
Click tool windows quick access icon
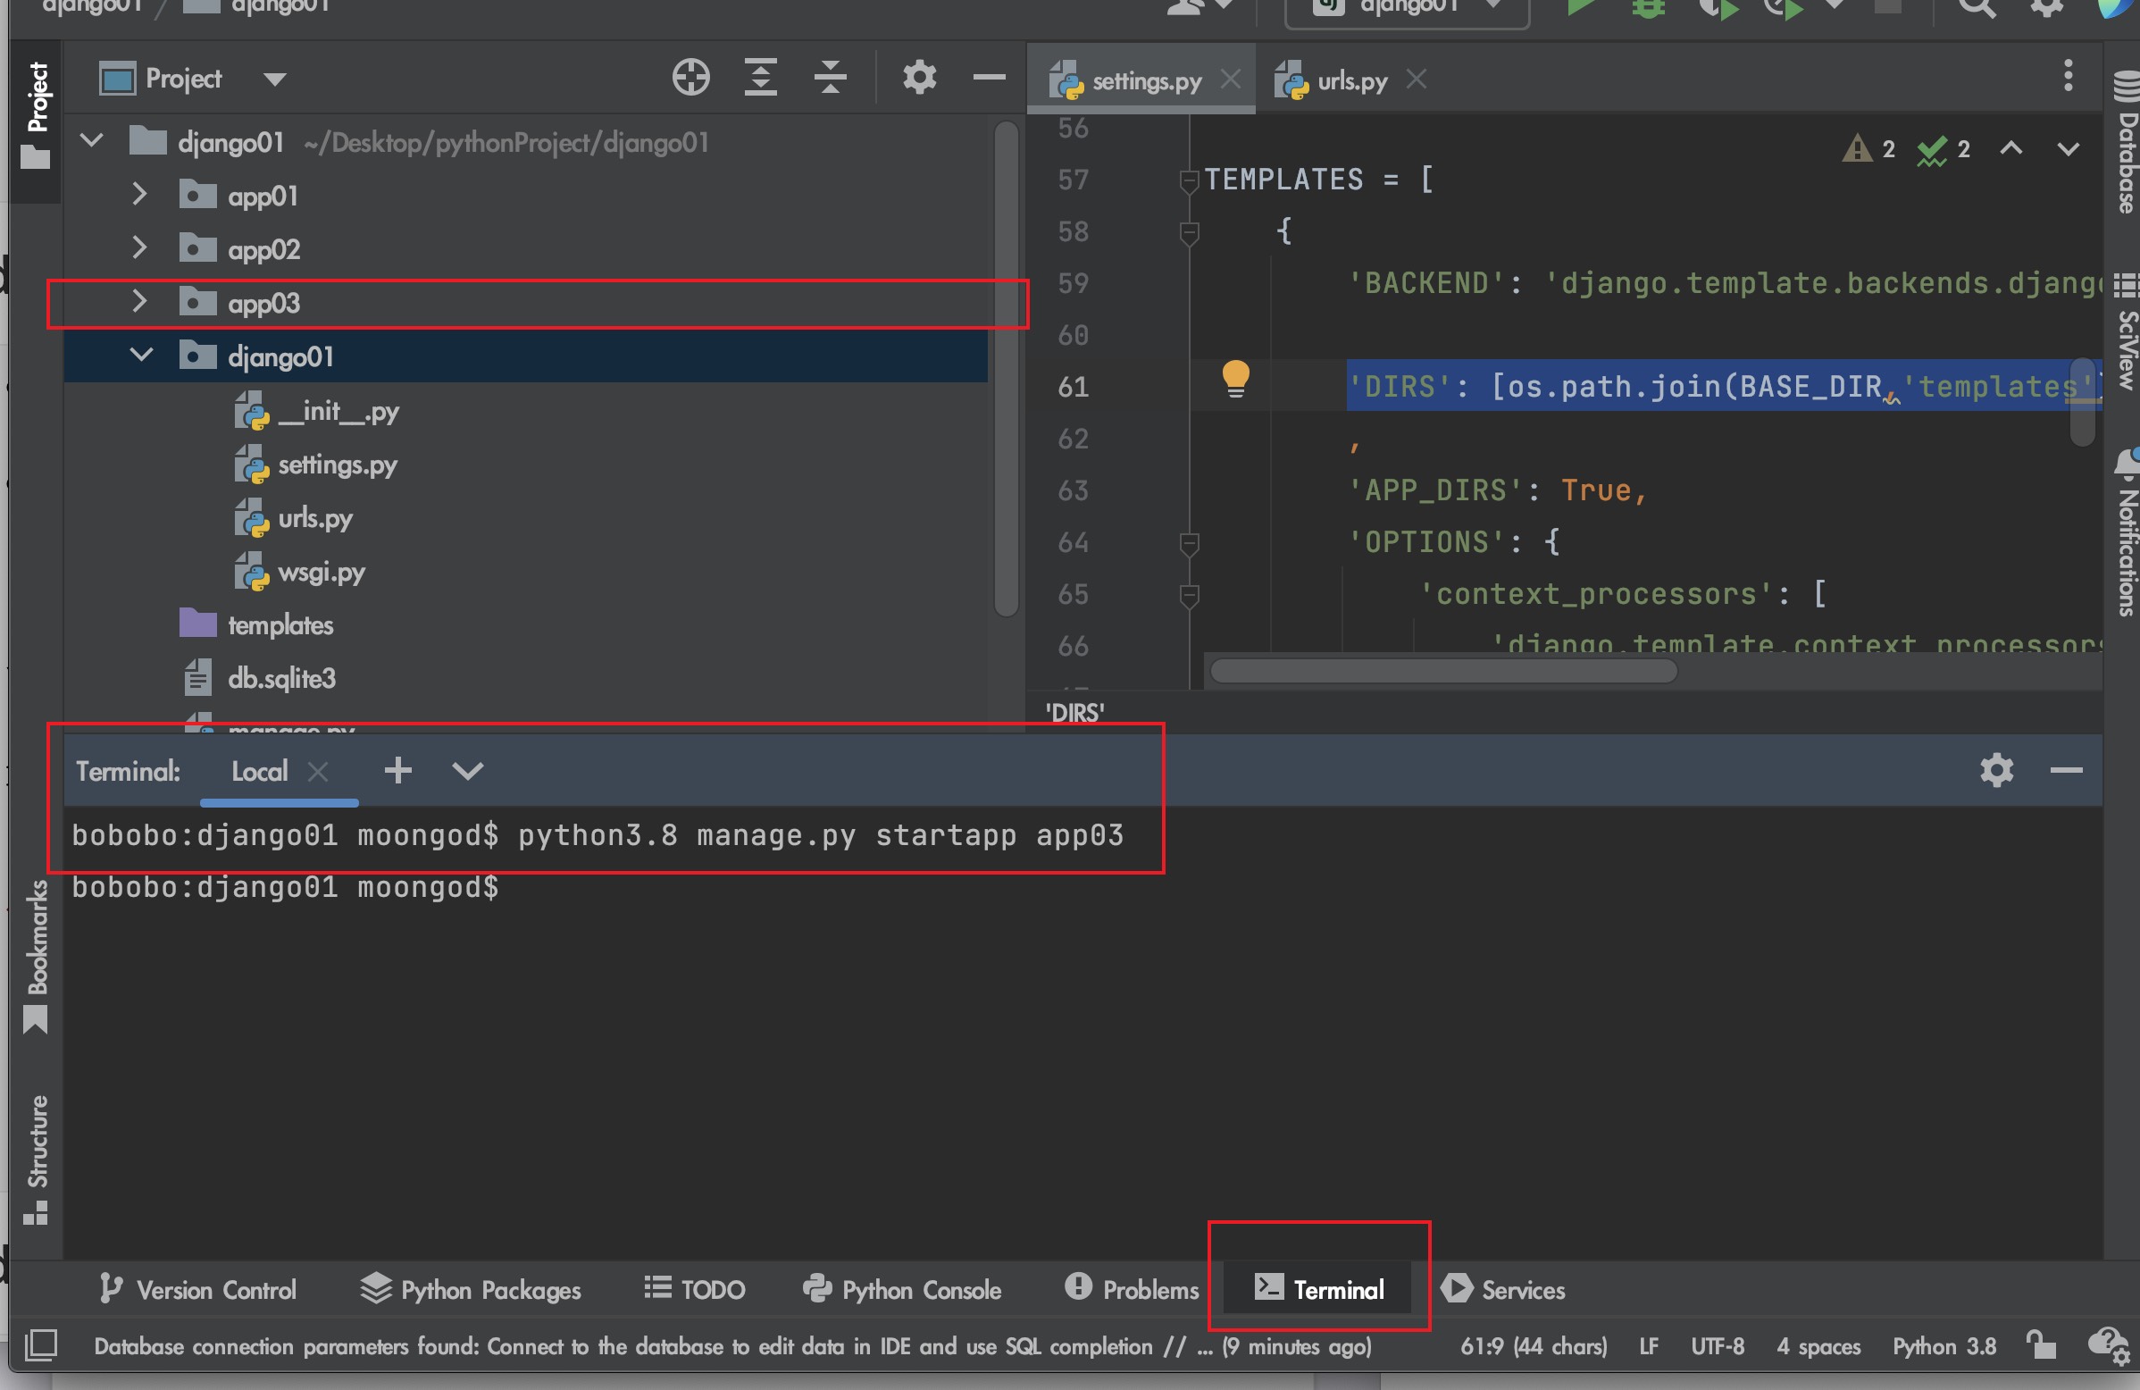tap(40, 1345)
